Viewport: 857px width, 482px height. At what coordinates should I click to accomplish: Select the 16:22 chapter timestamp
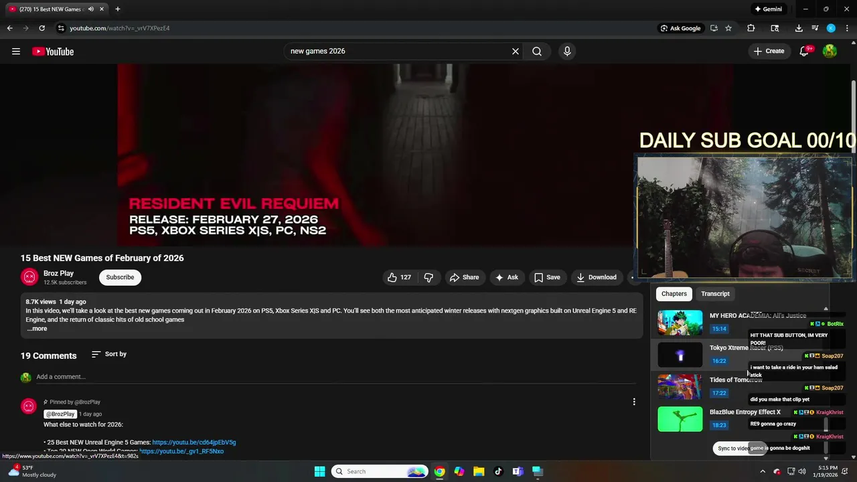tap(719, 361)
